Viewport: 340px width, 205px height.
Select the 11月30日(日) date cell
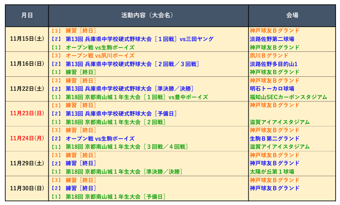point(27,188)
